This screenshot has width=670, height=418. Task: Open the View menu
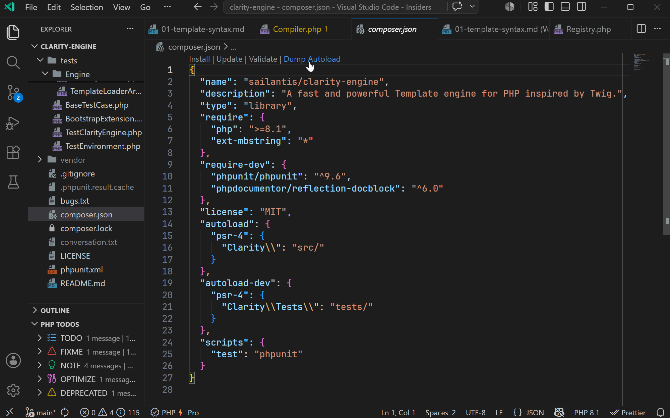(x=122, y=7)
